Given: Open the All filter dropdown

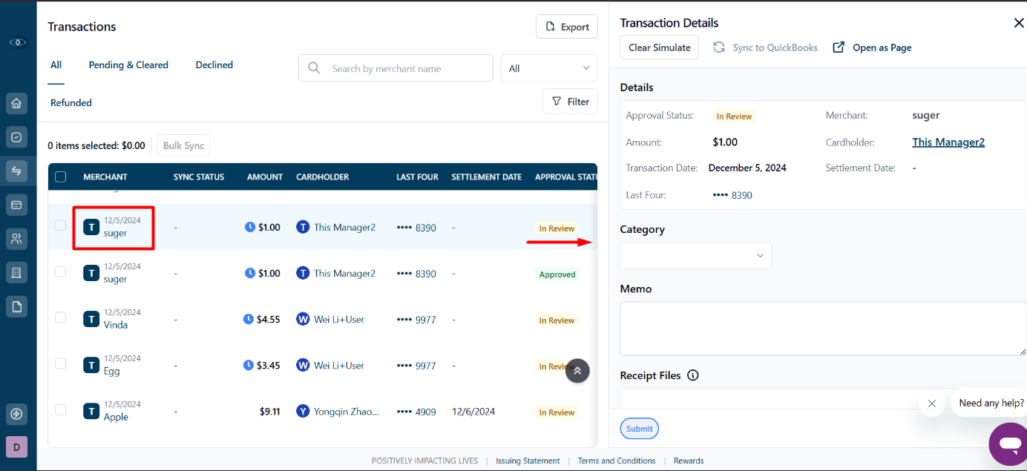Looking at the screenshot, I should coord(549,68).
